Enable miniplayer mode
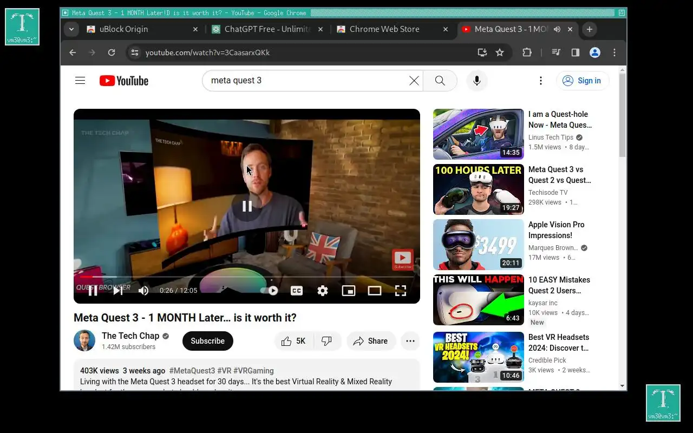 (349, 291)
